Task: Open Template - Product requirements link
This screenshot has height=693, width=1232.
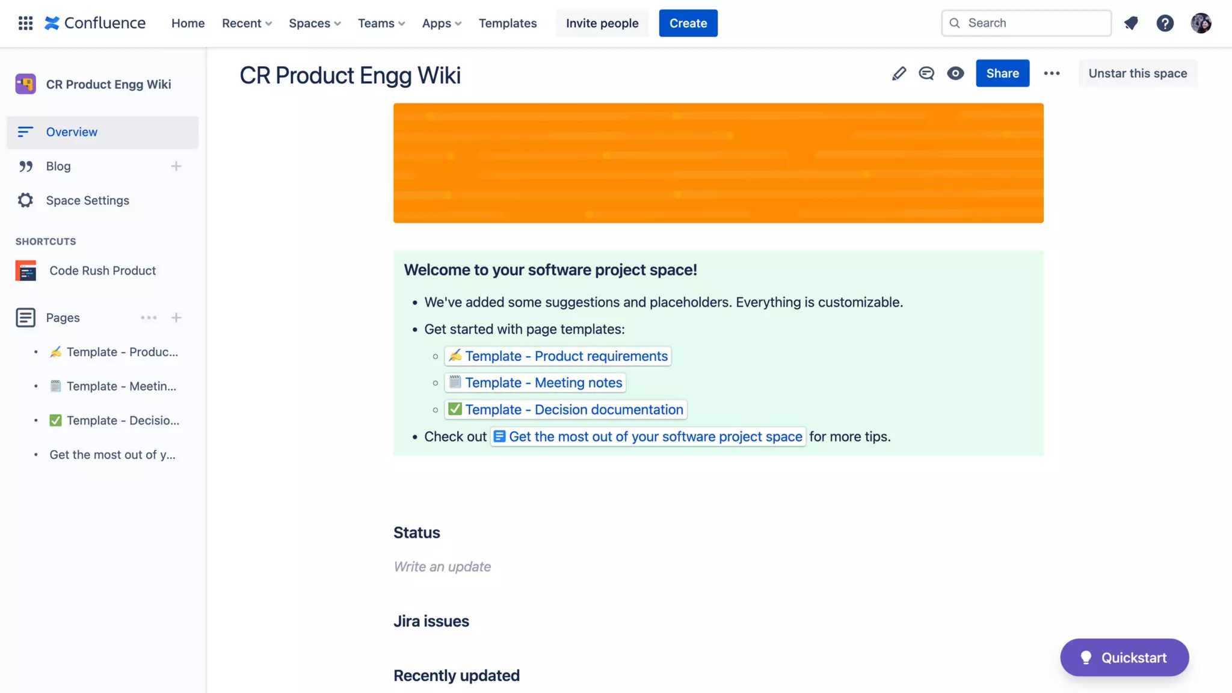Action: coord(566,356)
